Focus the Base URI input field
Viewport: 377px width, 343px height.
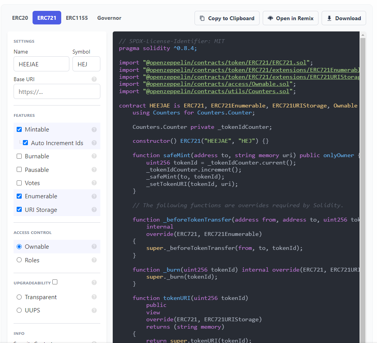pyautogui.click(x=57, y=92)
